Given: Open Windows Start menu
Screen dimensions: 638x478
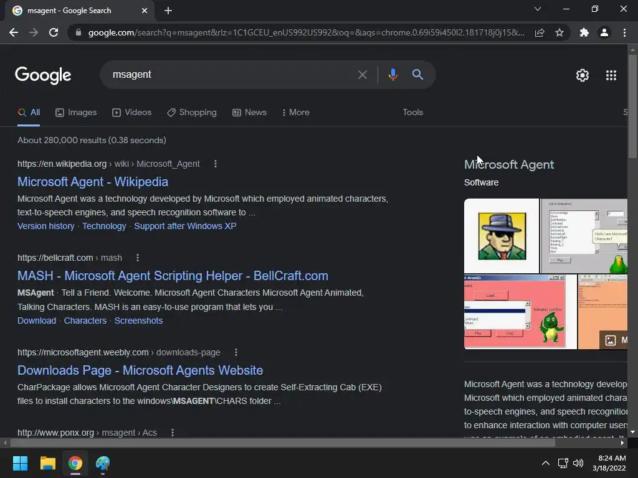Looking at the screenshot, I should coord(20,463).
